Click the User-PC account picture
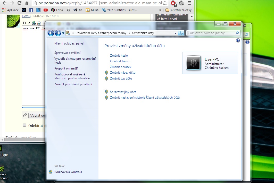 tap(193, 63)
